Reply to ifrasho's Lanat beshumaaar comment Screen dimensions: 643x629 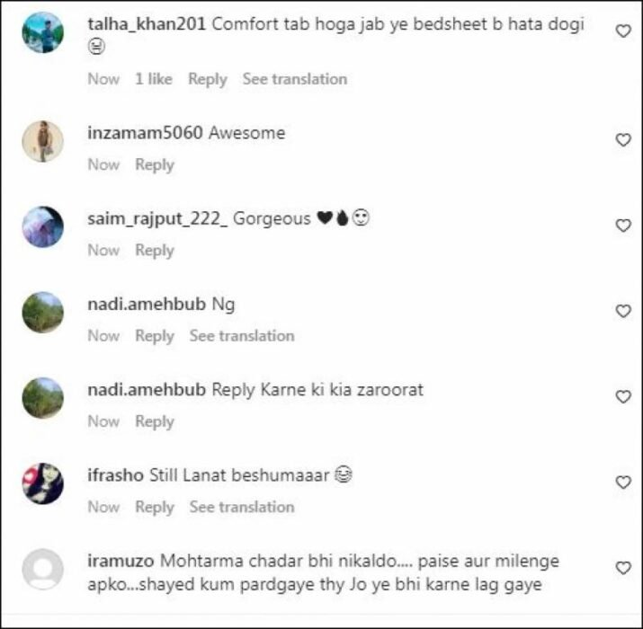tap(155, 508)
